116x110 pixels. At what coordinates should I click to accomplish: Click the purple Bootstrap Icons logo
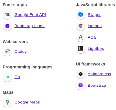pos(7,26)
